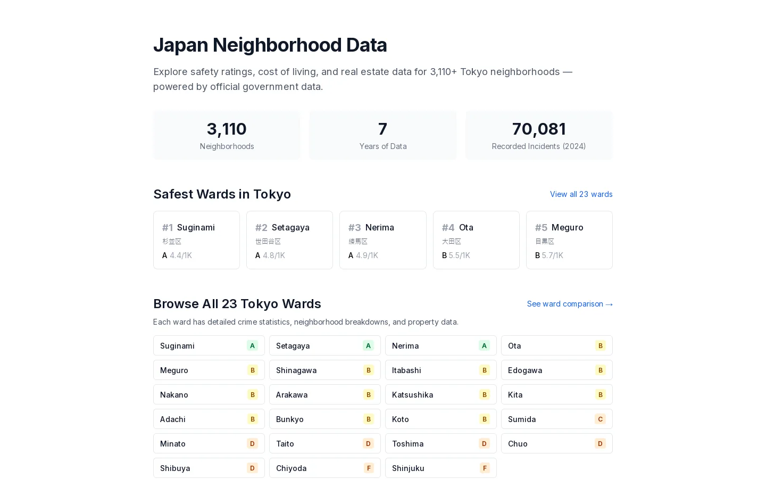Open the Katsushika ward entry
Image resolution: width=766 pixels, height=479 pixels.
(441, 394)
